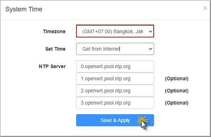The height and width of the screenshot is (137, 211).
Task: Click the Set Time field label
Action: [x=55, y=49]
